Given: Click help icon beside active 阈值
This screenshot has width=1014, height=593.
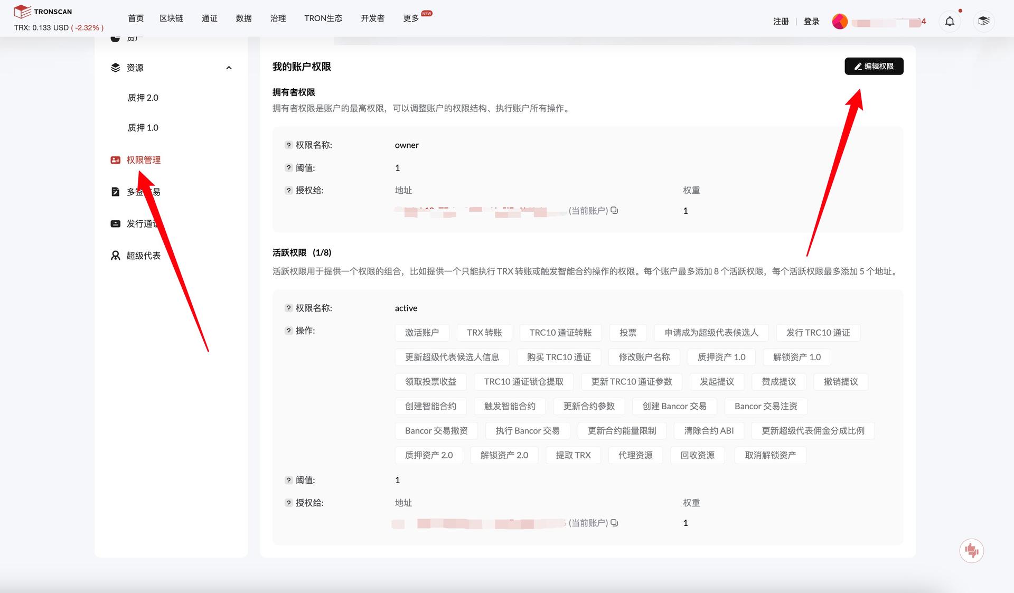Looking at the screenshot, I should pyautogui.click(x=289, y=480).
